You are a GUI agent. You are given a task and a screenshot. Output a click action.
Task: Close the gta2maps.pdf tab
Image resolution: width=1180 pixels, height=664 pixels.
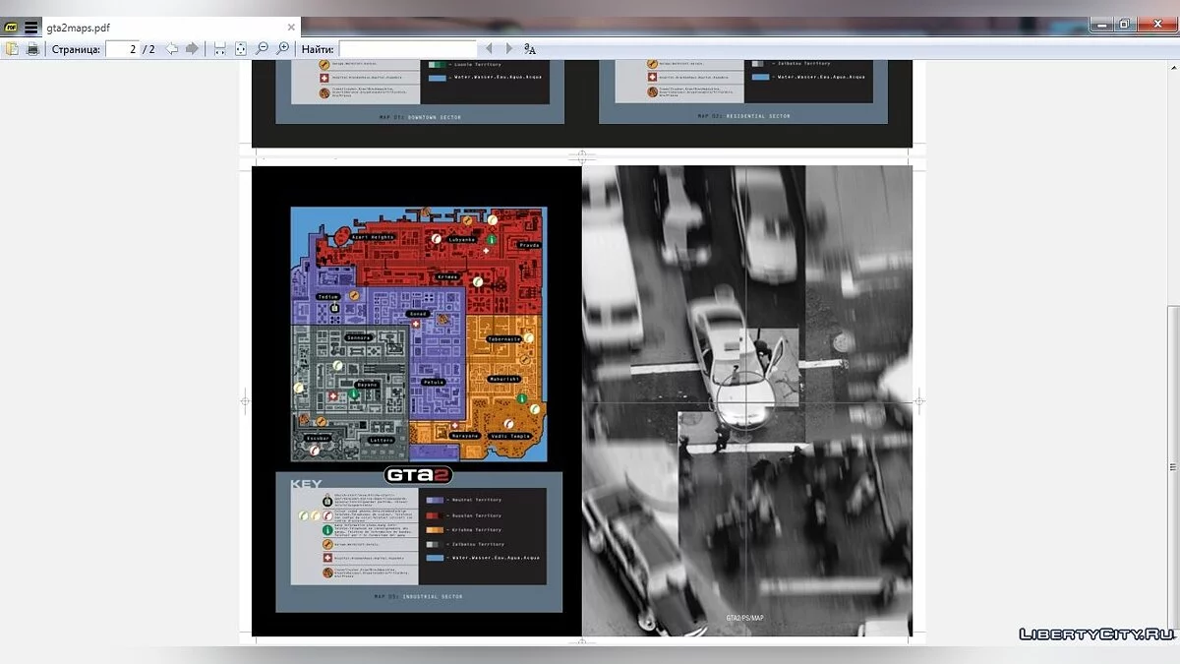pyautogui.click(x=291, y=28)
